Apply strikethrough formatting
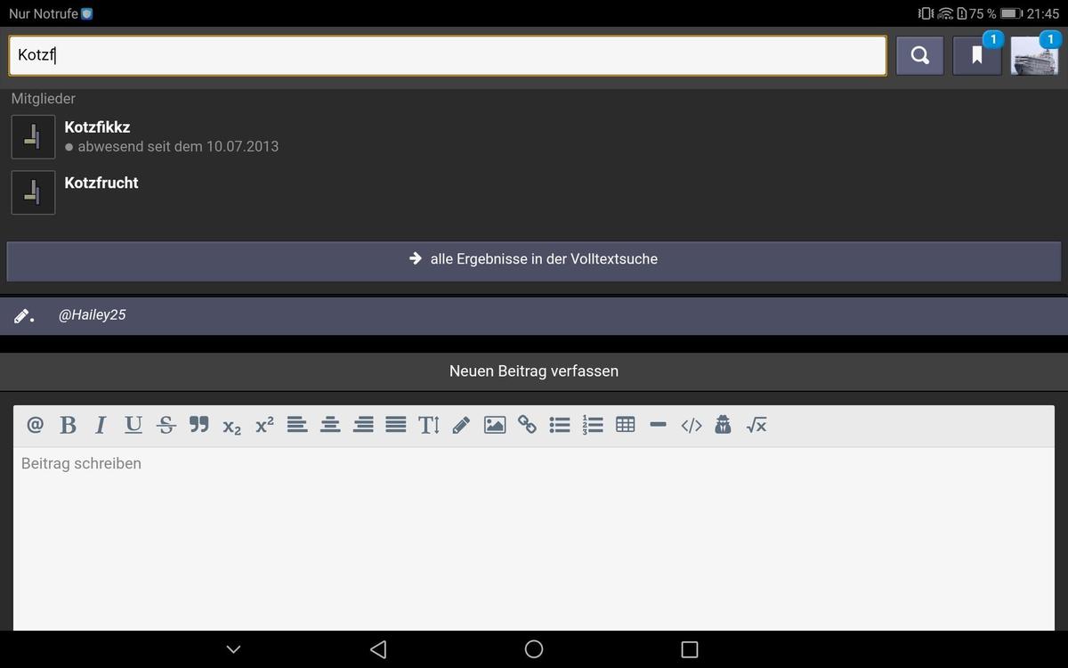1068x668 pixels. 166,425
